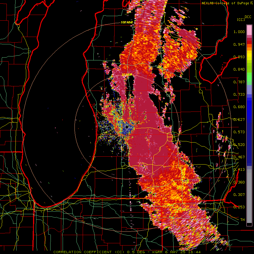Click the 0.413 scale value

(239, 170)
